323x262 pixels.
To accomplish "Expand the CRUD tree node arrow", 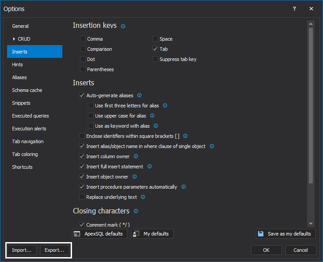I will coord(14,39).
